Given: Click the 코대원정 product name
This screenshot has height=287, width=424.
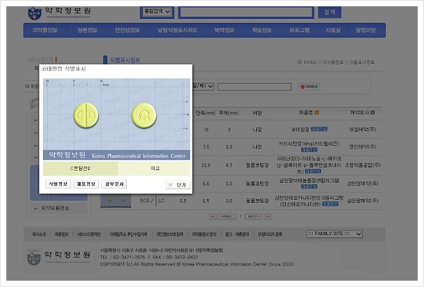Looking at the screenshot, I should (300, 130).
